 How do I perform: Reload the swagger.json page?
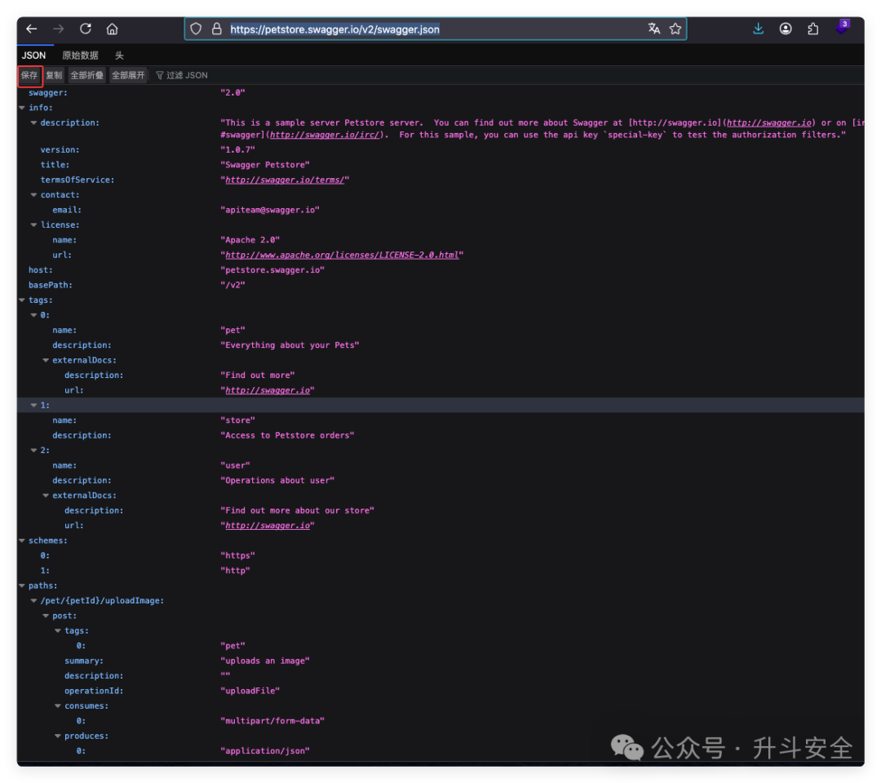86,29
